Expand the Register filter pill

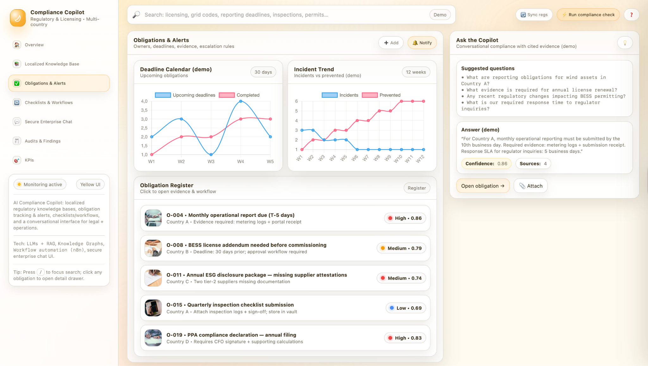(x=416, y=188)
